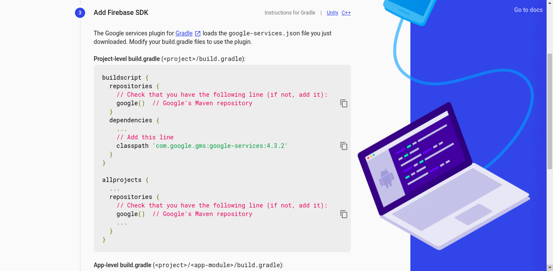Click the 'App-level build.gradle' label
The width and height of the screenshot is (553, 271).
[x=122, y=265]
